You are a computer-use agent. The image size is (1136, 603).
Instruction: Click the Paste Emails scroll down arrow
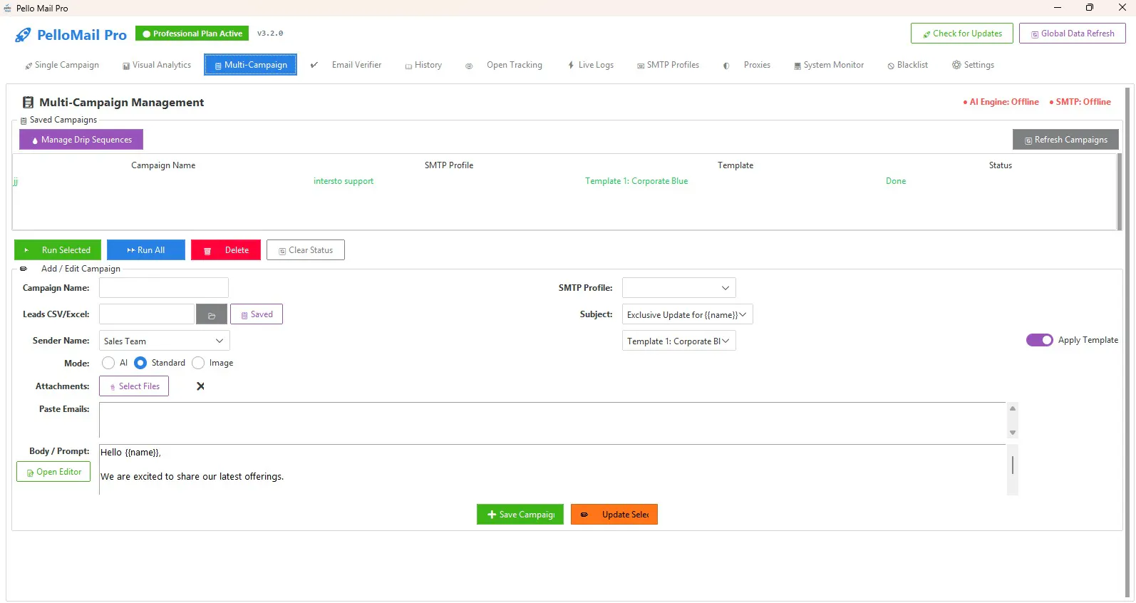coord(1013,433)
